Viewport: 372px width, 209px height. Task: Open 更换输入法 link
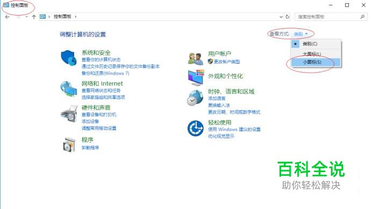219,105
